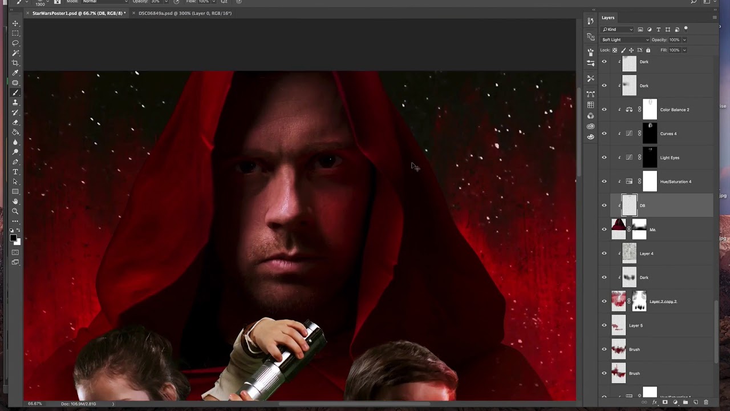This screenshot has width=730, height=411.
Task: Select the Move tool
Action: click(x=15, y=23)
